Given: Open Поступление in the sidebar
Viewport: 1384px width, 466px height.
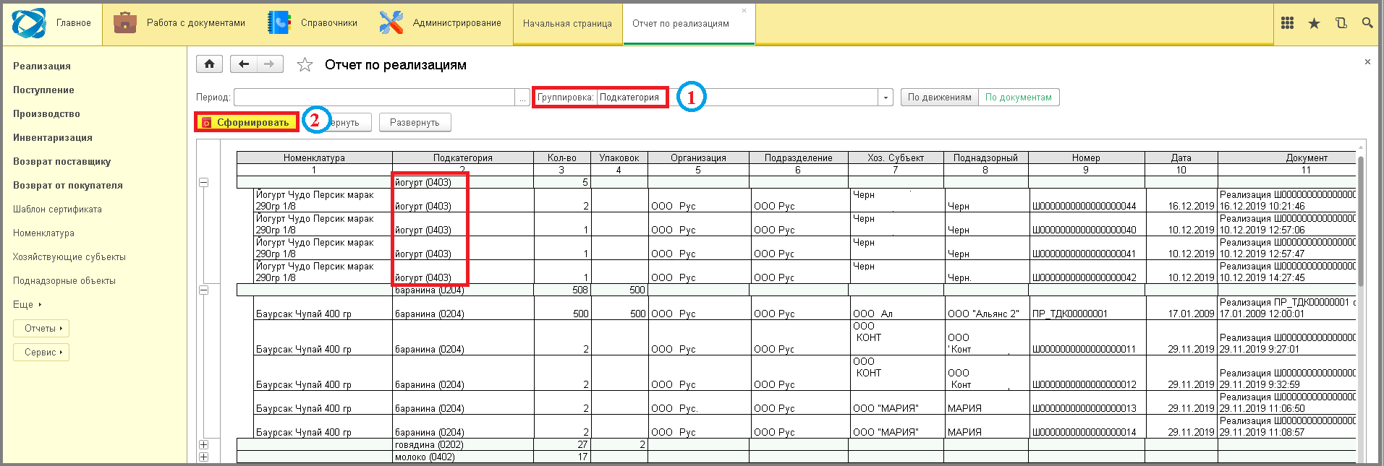Looking at the screenshot, I should point(43,90).
